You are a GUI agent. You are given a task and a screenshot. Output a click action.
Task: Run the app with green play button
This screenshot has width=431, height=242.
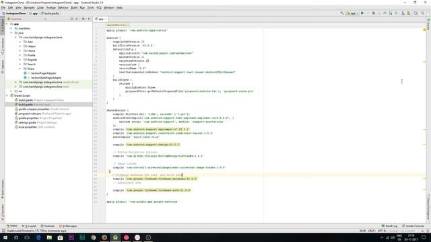coord(362,13)
